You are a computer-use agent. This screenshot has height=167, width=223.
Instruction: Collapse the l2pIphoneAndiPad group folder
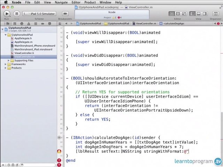coord(6,35)
